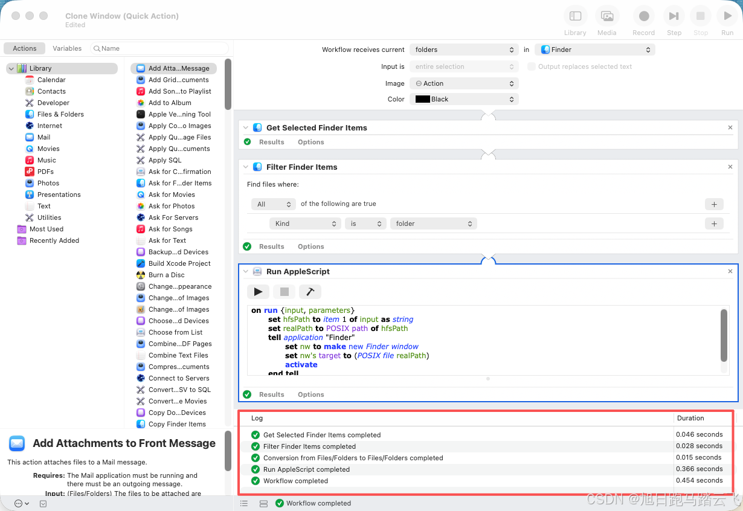Add a criterion group beside All row

(x=714, y=204)
